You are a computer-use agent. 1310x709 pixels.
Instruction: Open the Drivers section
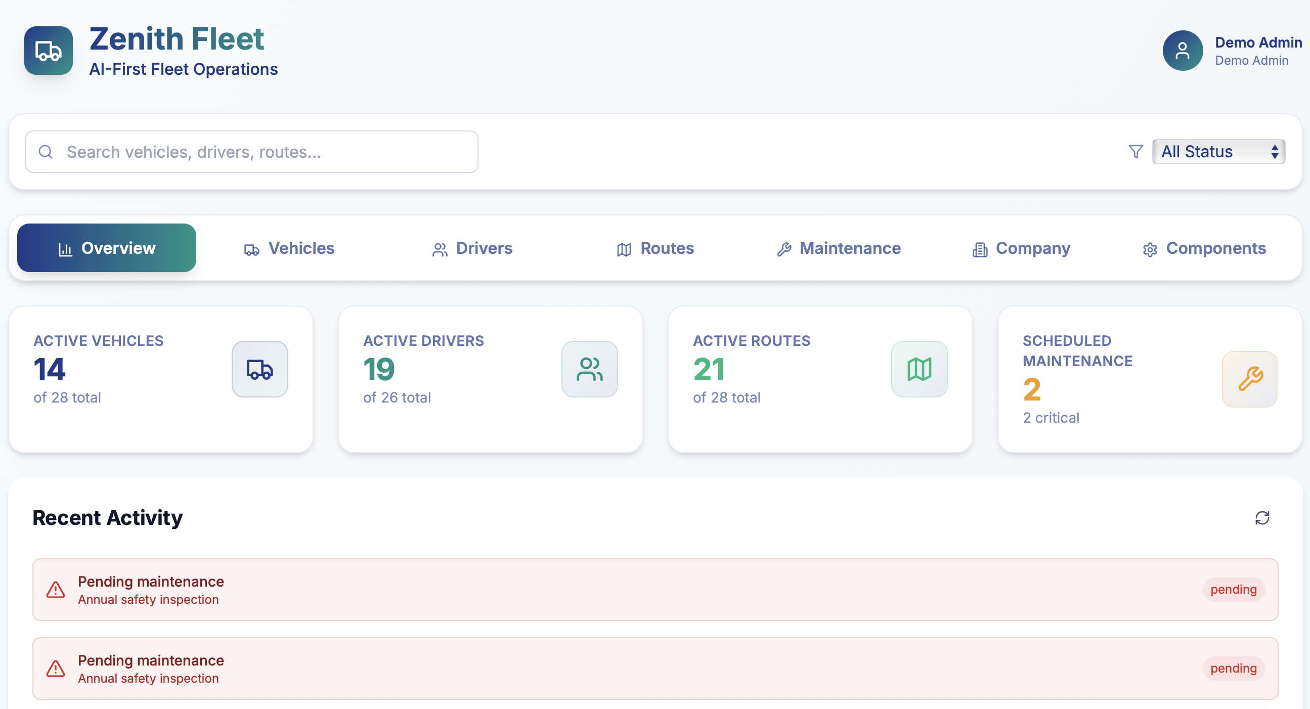pyautogui.click(x=472, y=248)
